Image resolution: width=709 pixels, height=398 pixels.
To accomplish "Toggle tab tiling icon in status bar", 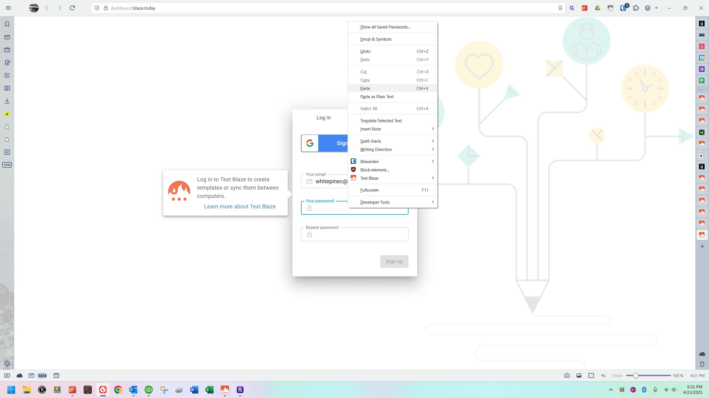I will (591, 376).
